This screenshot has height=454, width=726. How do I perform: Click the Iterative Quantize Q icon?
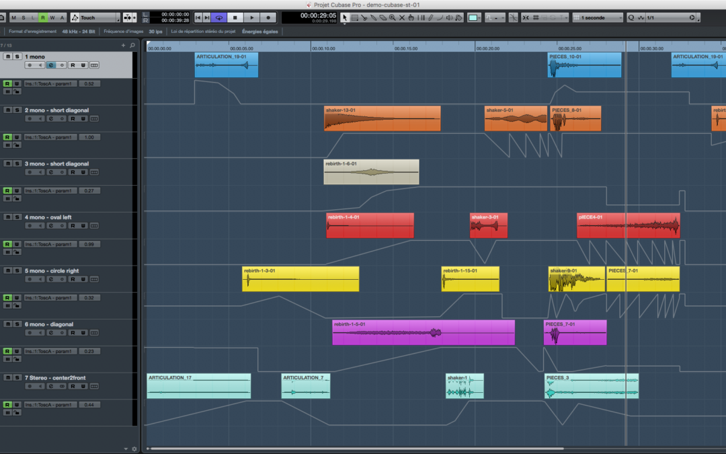pyautogui.click(x=631, y=17)
